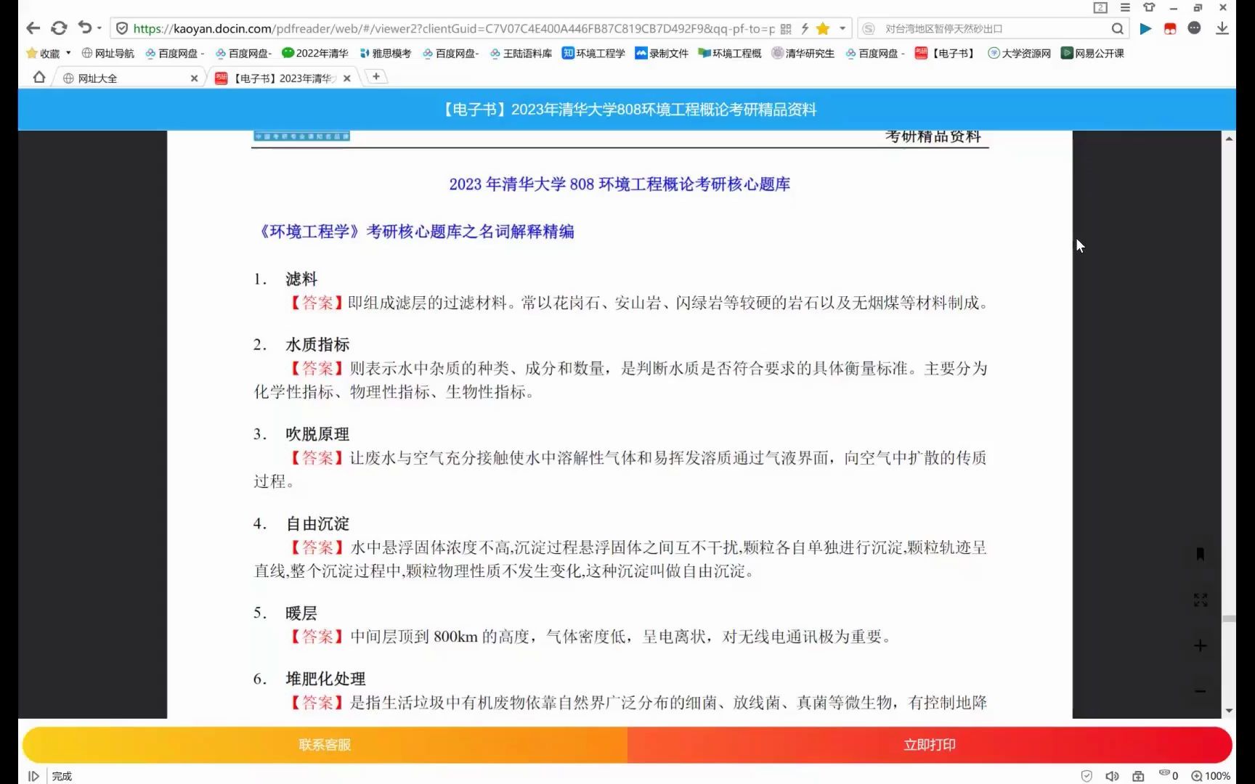Click the dark round chat extension icon
The height and width of the screenshot is (784, 1255).
pyautogui.click(x=1194, y=28)
